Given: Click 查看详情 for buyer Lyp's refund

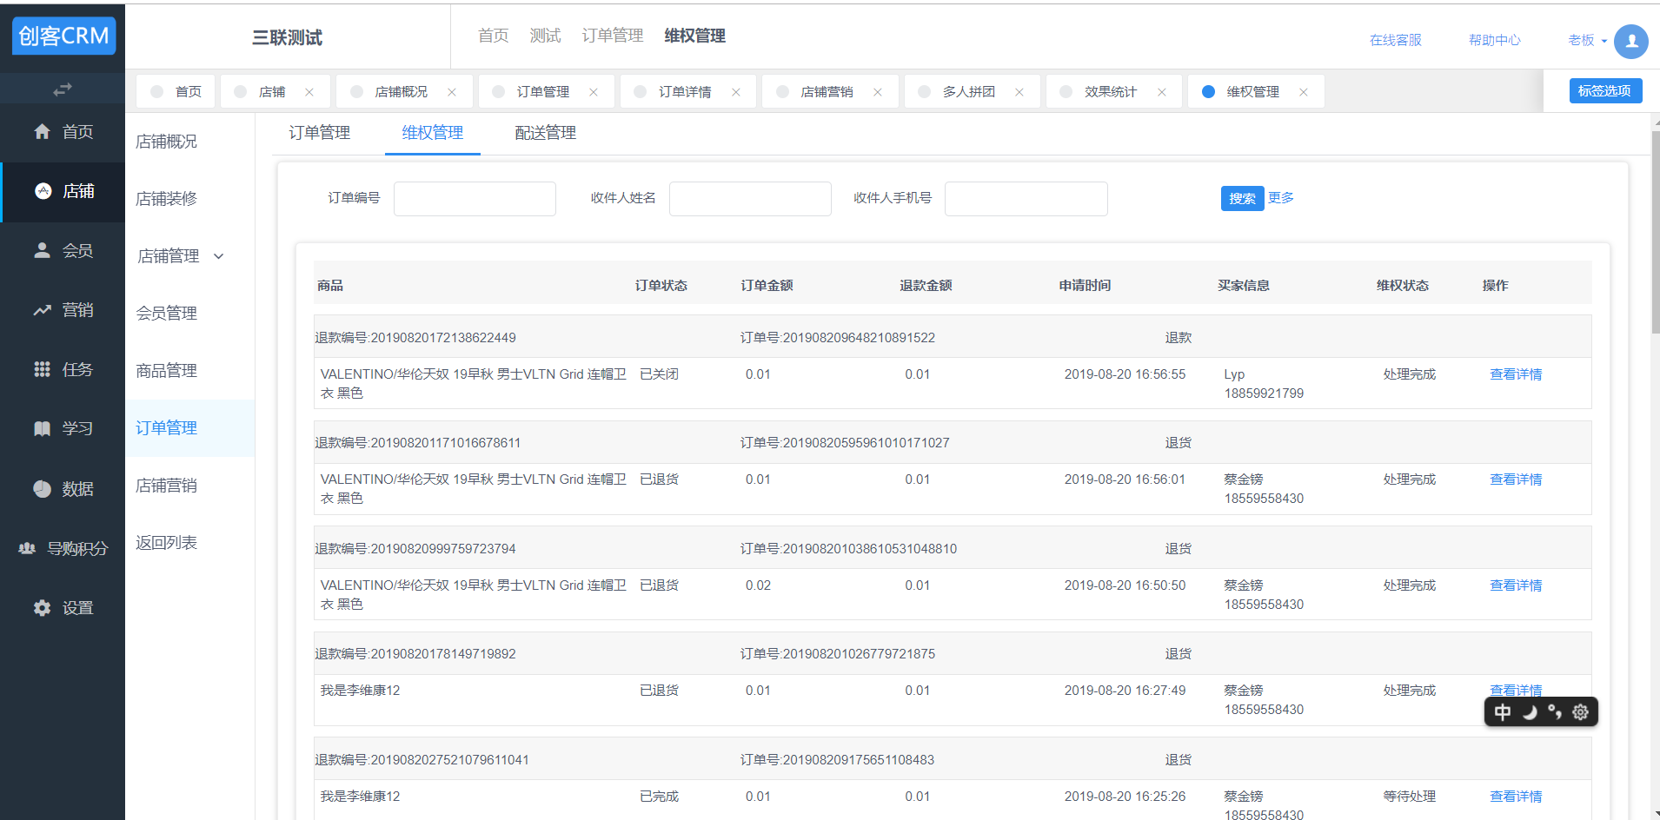Looking at the screenshot, I should coord(1515,374).
